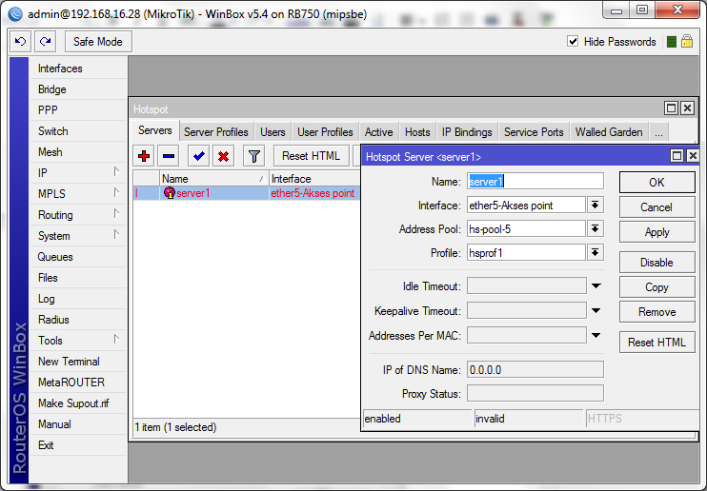Maximize the Hotspot Server dialog
707x491 pixels.
(677, 156)
